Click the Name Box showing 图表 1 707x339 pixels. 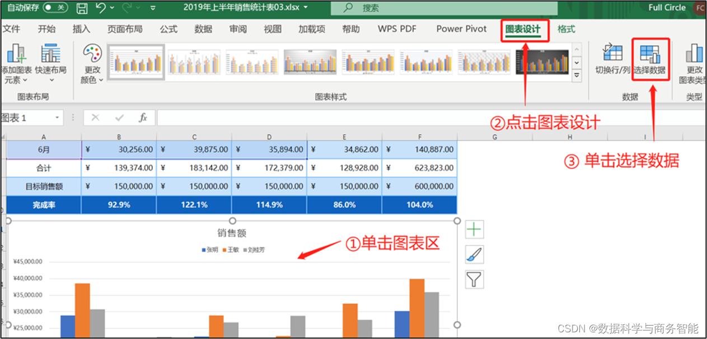pyautogui.click(x=26, y=118)
